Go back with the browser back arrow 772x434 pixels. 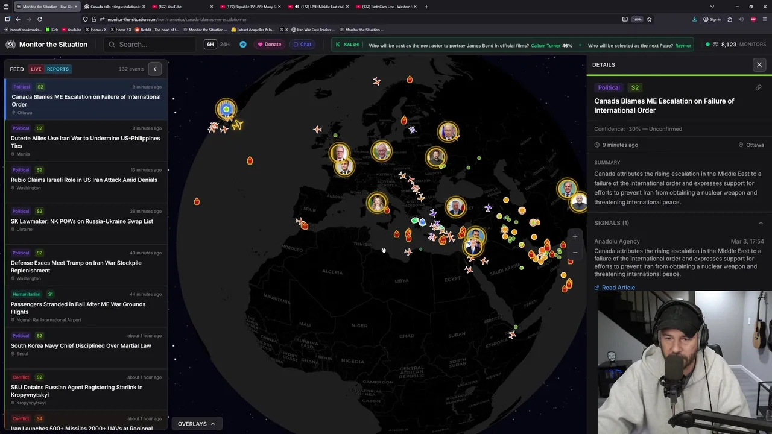point(18,19)
